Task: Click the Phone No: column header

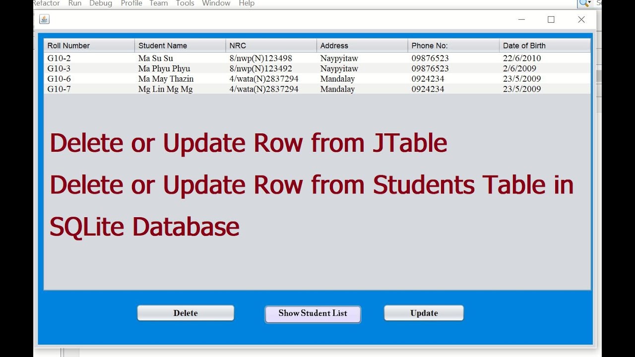Action: coord(453,46)
